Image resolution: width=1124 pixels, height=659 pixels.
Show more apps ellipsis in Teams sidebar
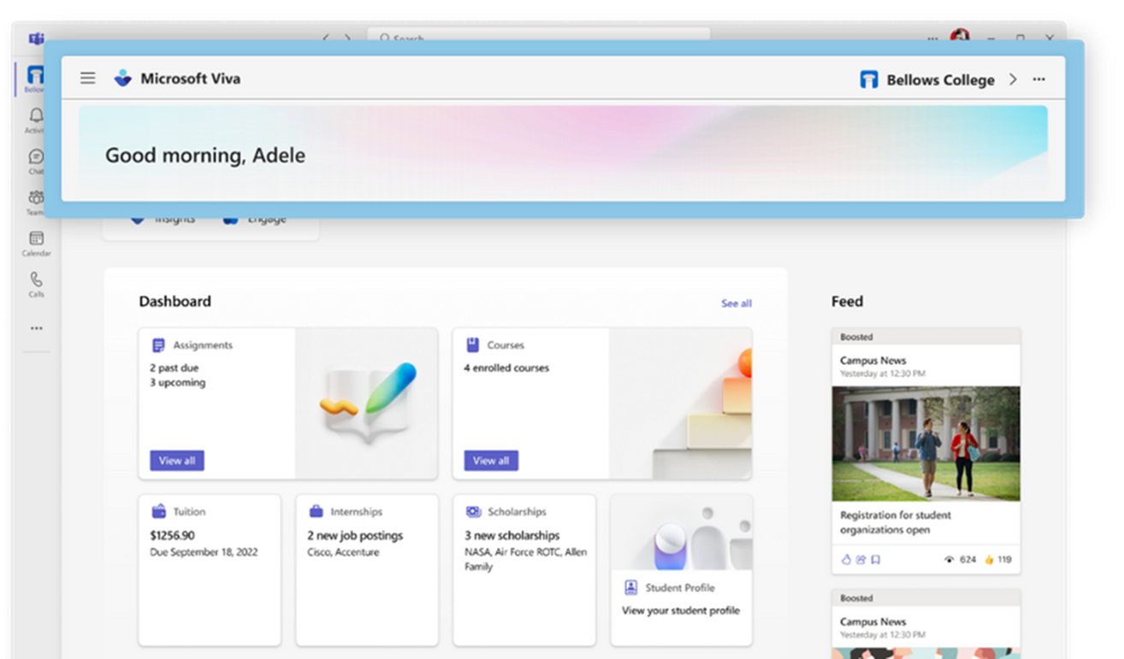(x=36, y=328)
